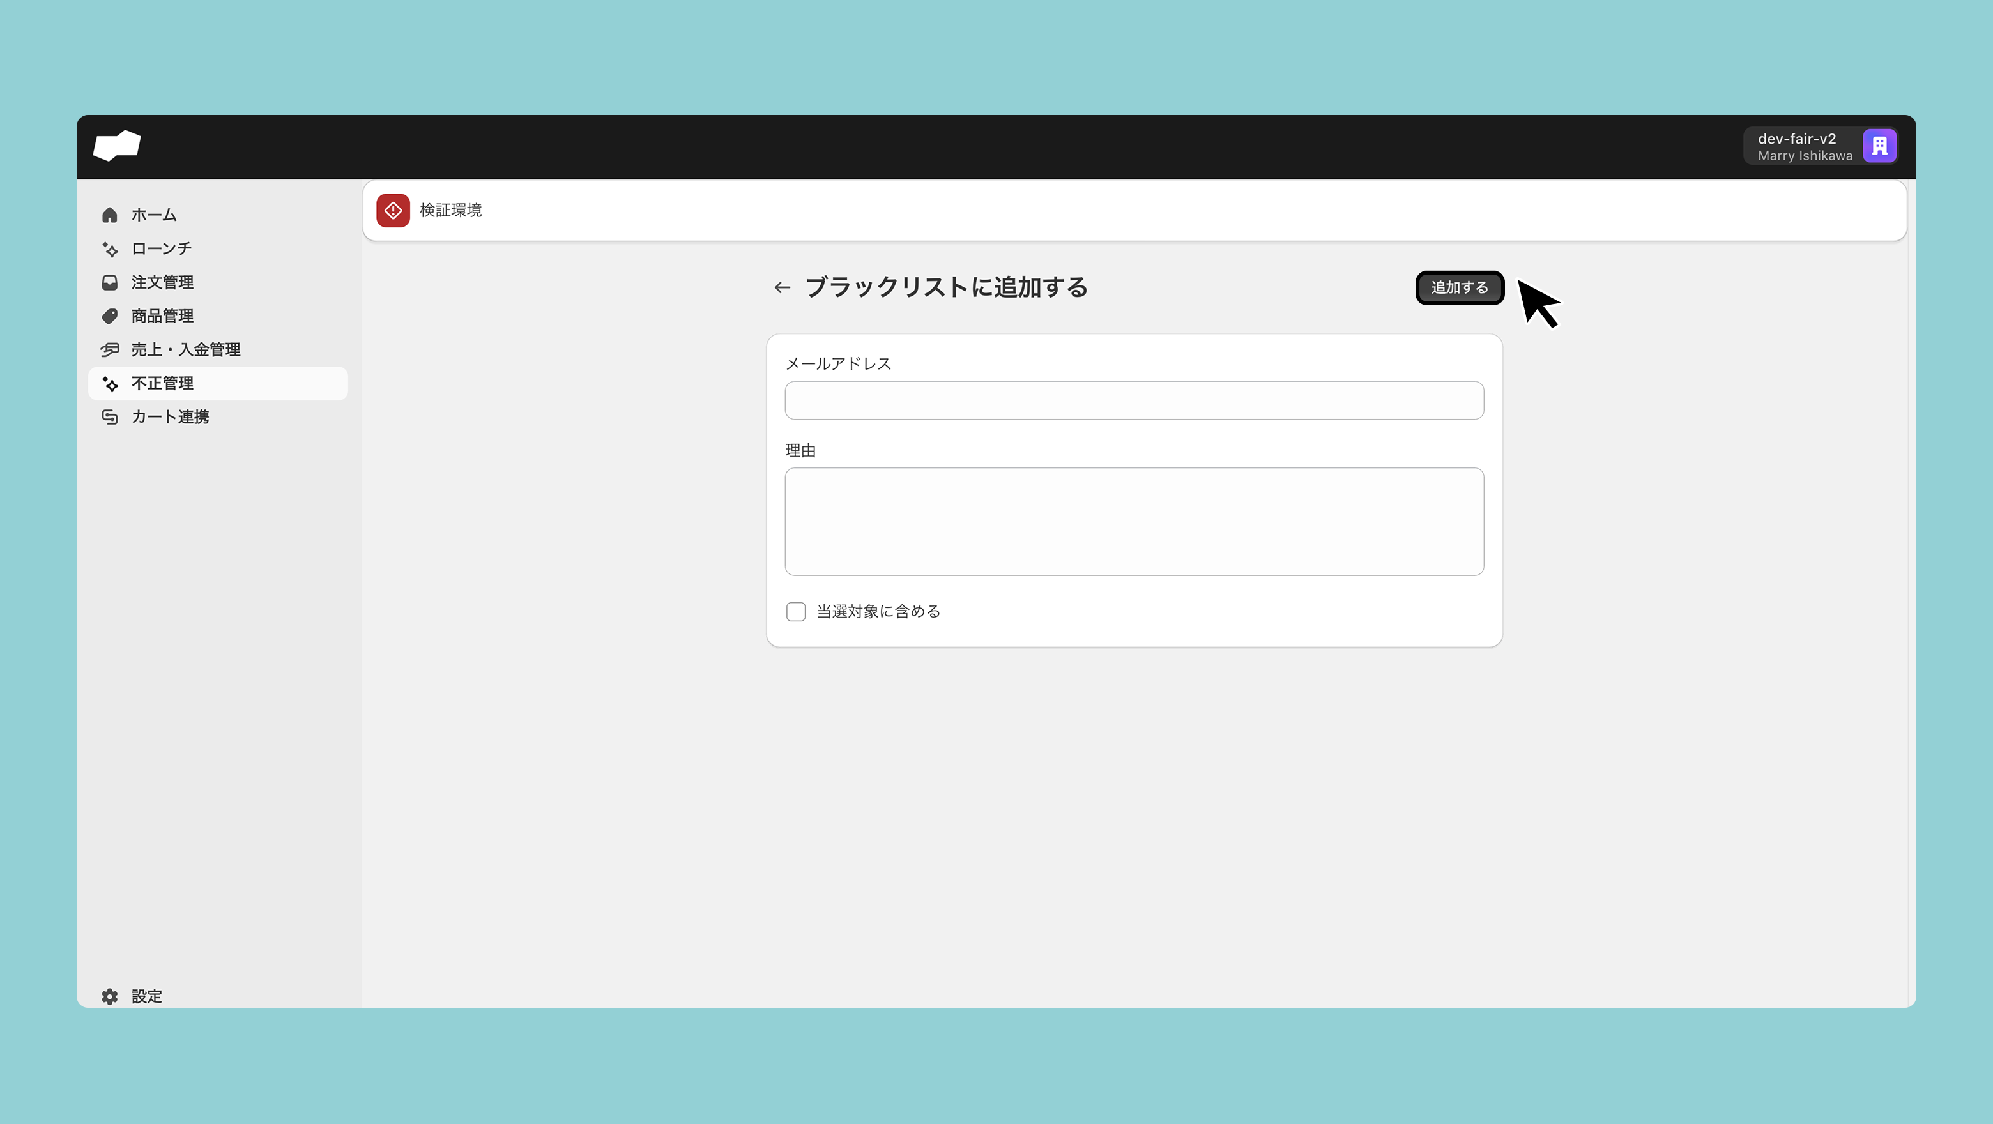Enable 当選対象に含める checkbox
This screenshot has height=1124, width=1993.
point(796,612)
